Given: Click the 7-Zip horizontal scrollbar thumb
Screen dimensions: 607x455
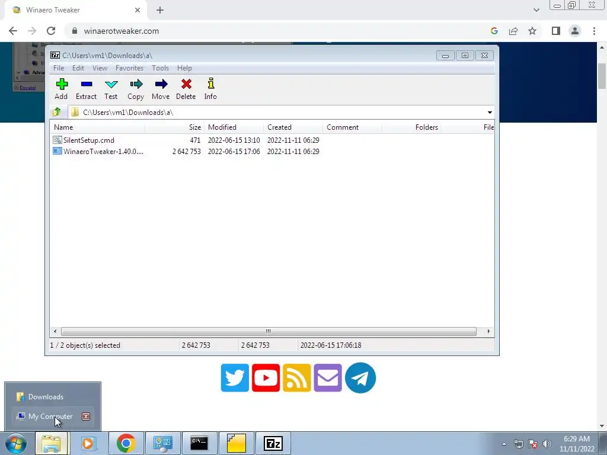Looking at the screenshot, I should (269, 332).
